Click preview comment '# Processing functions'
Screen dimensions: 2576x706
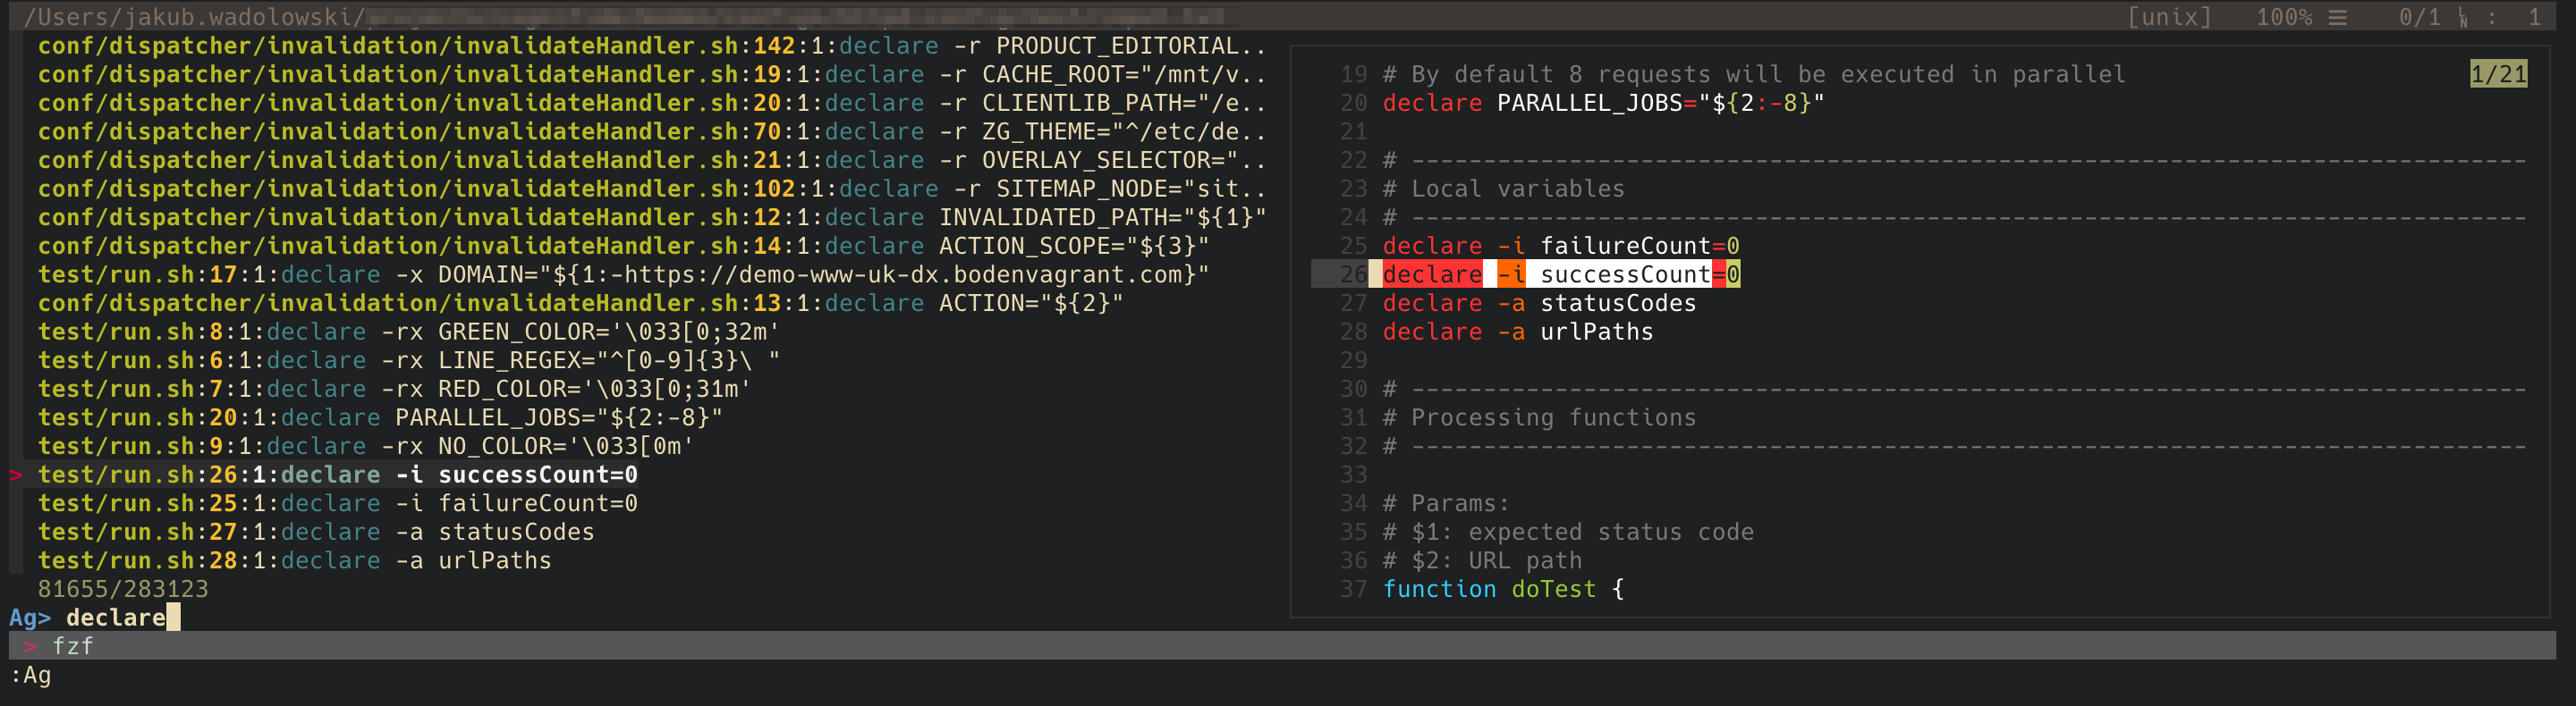tap(1540, 418)
